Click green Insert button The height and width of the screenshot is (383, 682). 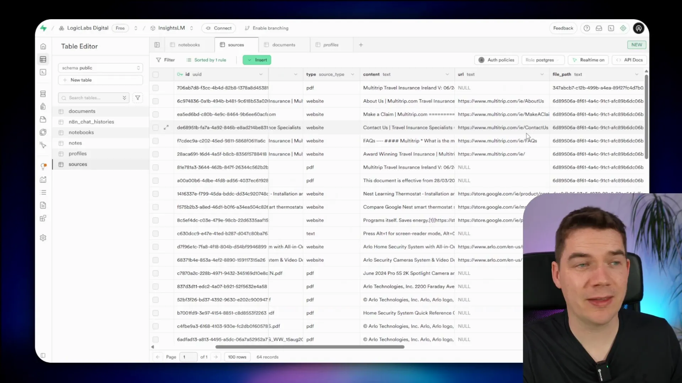257,60
